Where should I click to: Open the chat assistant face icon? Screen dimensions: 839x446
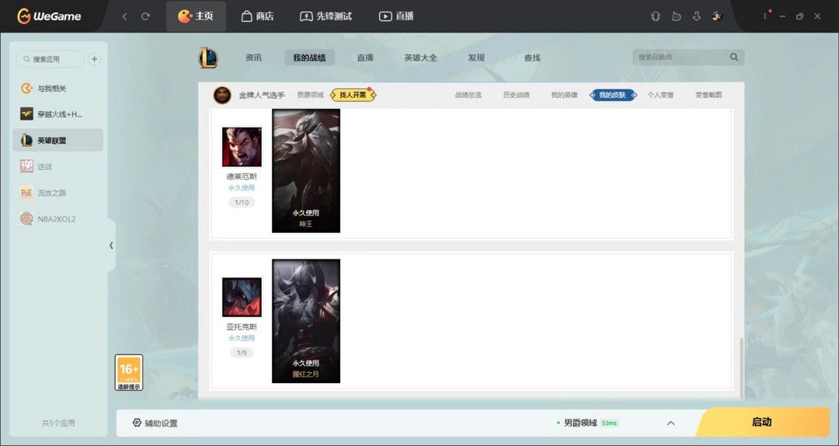[x=677, y=16]
